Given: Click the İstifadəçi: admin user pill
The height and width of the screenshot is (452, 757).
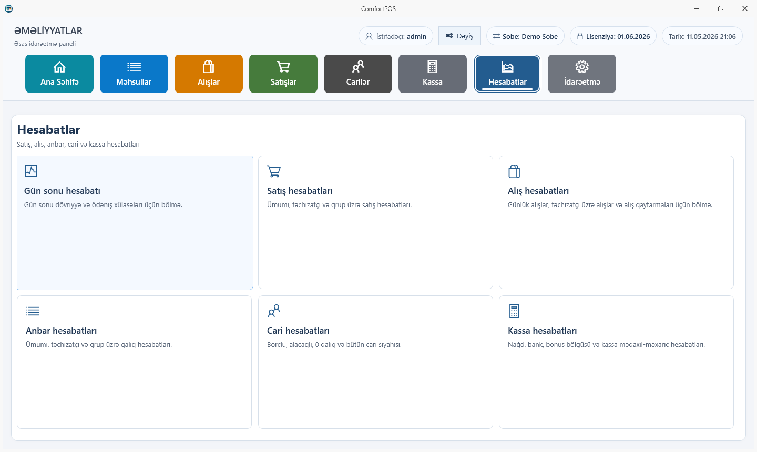Looking at the screenshot, I should (x=396, y=36).
